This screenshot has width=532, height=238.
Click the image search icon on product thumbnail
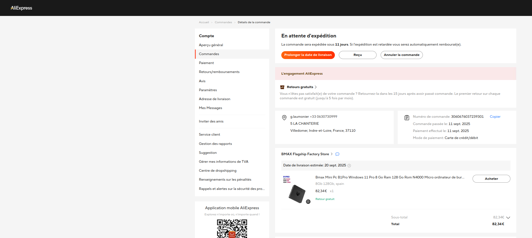pyautogui.click(x=308, y=202)
